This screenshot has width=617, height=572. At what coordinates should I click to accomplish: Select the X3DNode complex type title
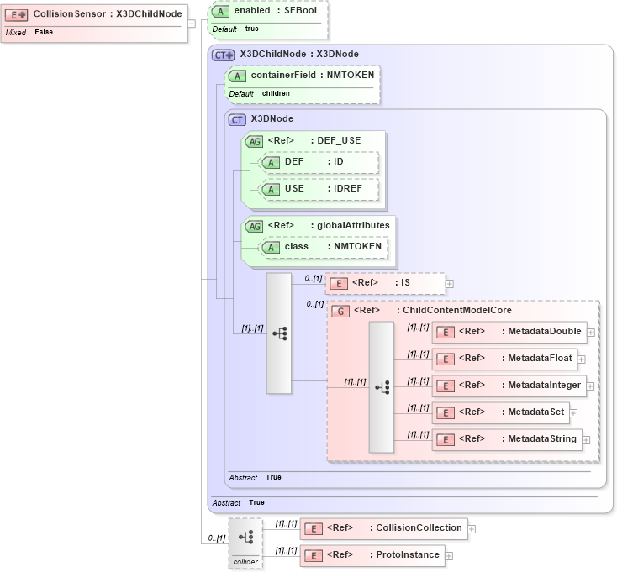click(272, 118)
